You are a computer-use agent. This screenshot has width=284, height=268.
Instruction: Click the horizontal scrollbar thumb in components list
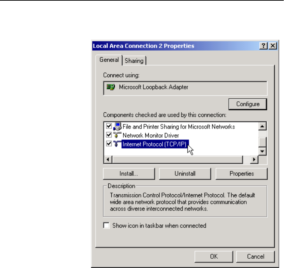pyautogui.click(x=177, y=160)
